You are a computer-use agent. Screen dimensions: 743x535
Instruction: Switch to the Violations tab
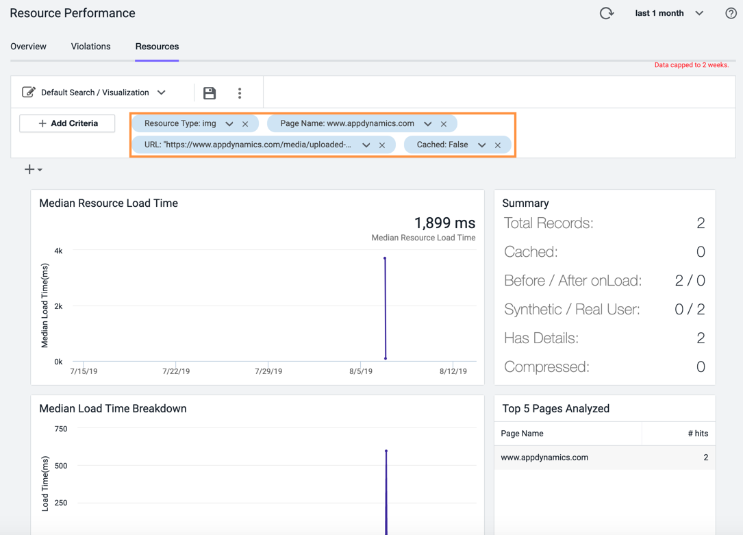(90, 47)
